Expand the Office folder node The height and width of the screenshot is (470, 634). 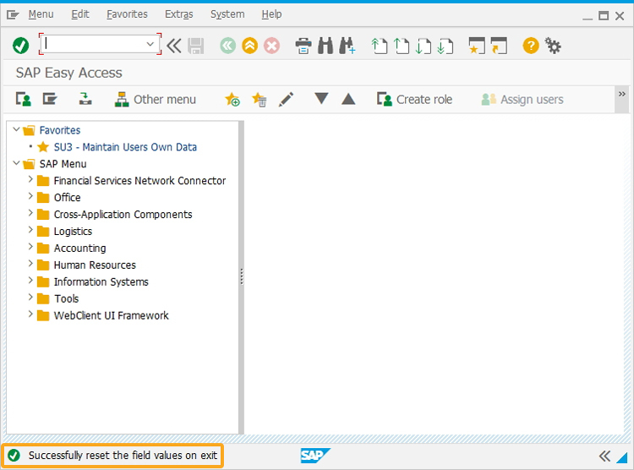pyautogui.click(x=30, y=196)
